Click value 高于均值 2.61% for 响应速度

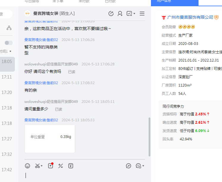click(195, 123)
